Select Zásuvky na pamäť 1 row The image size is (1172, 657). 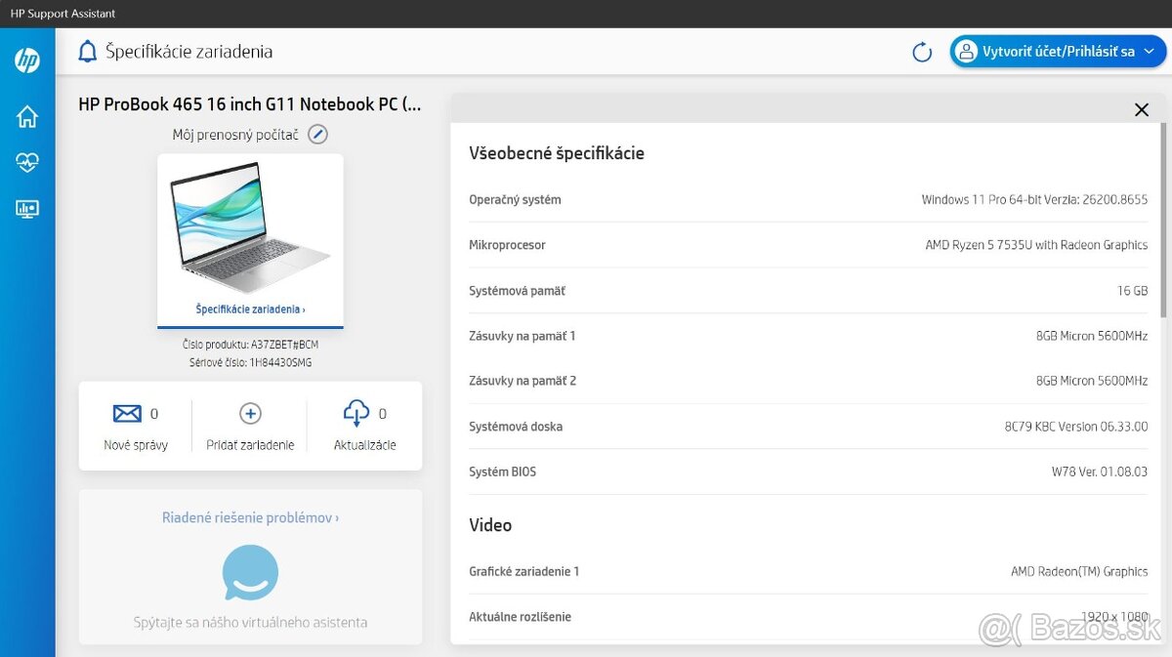(x=808, y=336)
